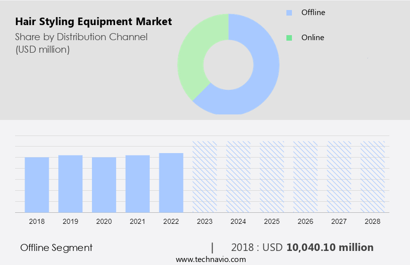
Task: Select the Offline legend label
Action: [313, 13]
